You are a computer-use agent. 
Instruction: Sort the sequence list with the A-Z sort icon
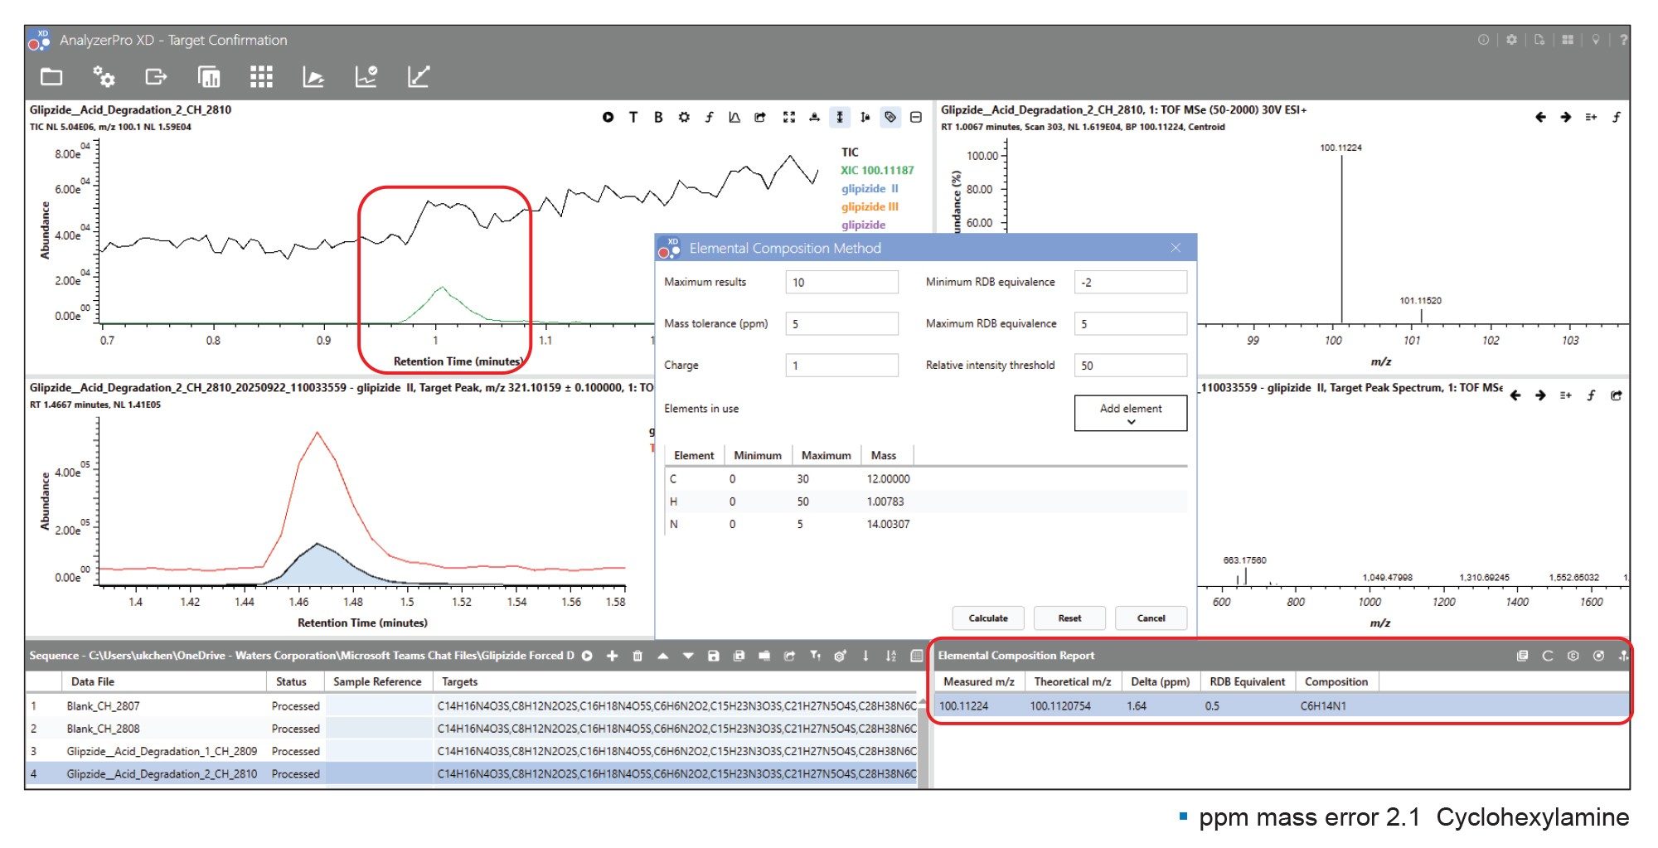(891, 655)
